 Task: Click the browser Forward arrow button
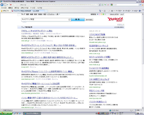[5, 5]
